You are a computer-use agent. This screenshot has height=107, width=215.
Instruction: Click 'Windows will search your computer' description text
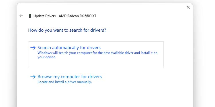pyautogui.click(x=97, y=55)
